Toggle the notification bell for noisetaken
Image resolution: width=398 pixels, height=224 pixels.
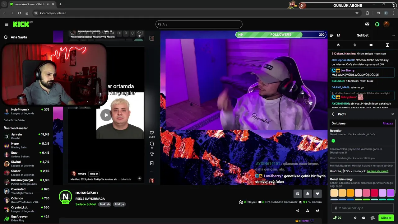[308, 194]
